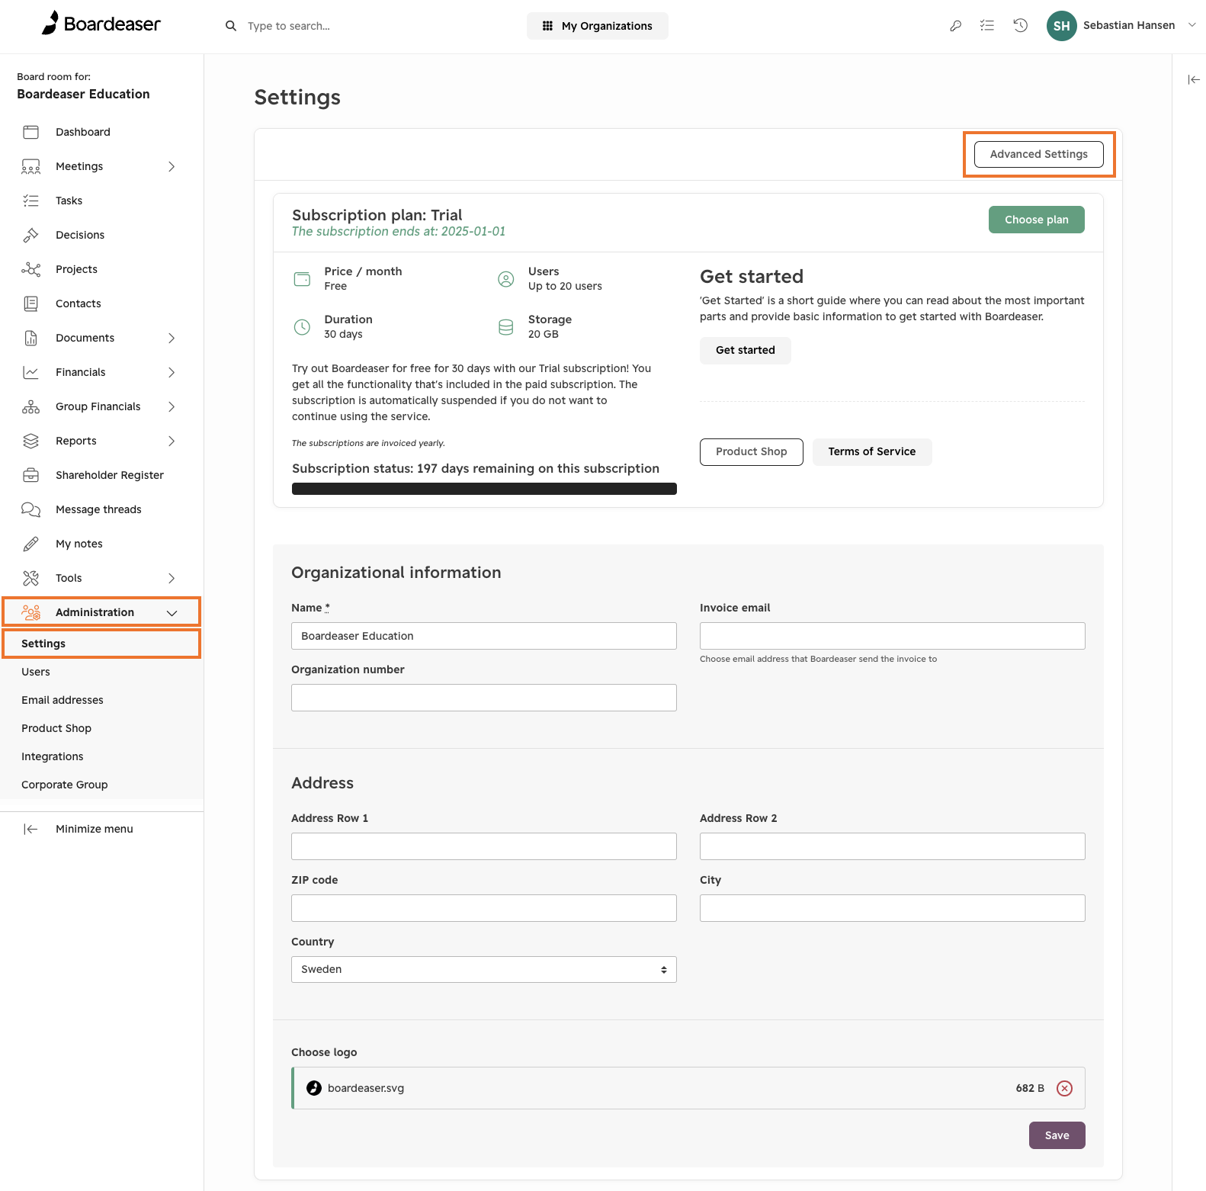Click the SH user avatar

(x=1062, y=26)
